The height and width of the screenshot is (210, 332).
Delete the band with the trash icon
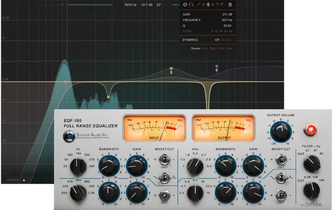click(x=230, y=5)
